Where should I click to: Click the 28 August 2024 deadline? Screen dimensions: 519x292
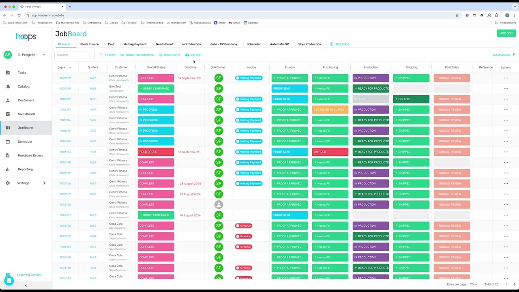(190, 183)
